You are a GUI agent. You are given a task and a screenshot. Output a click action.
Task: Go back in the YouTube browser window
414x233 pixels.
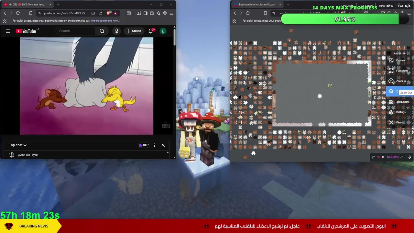[5, 13]
